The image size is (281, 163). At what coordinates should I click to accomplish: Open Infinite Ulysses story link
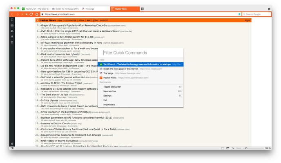pyautogui.click(x=50, y=100)
